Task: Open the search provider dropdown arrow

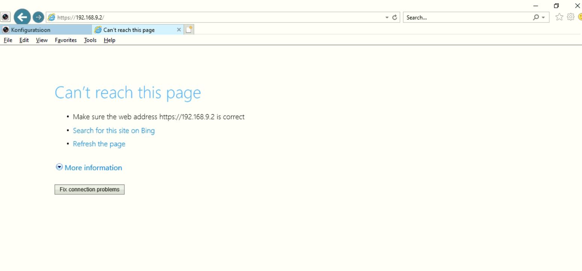Action: 543,18
